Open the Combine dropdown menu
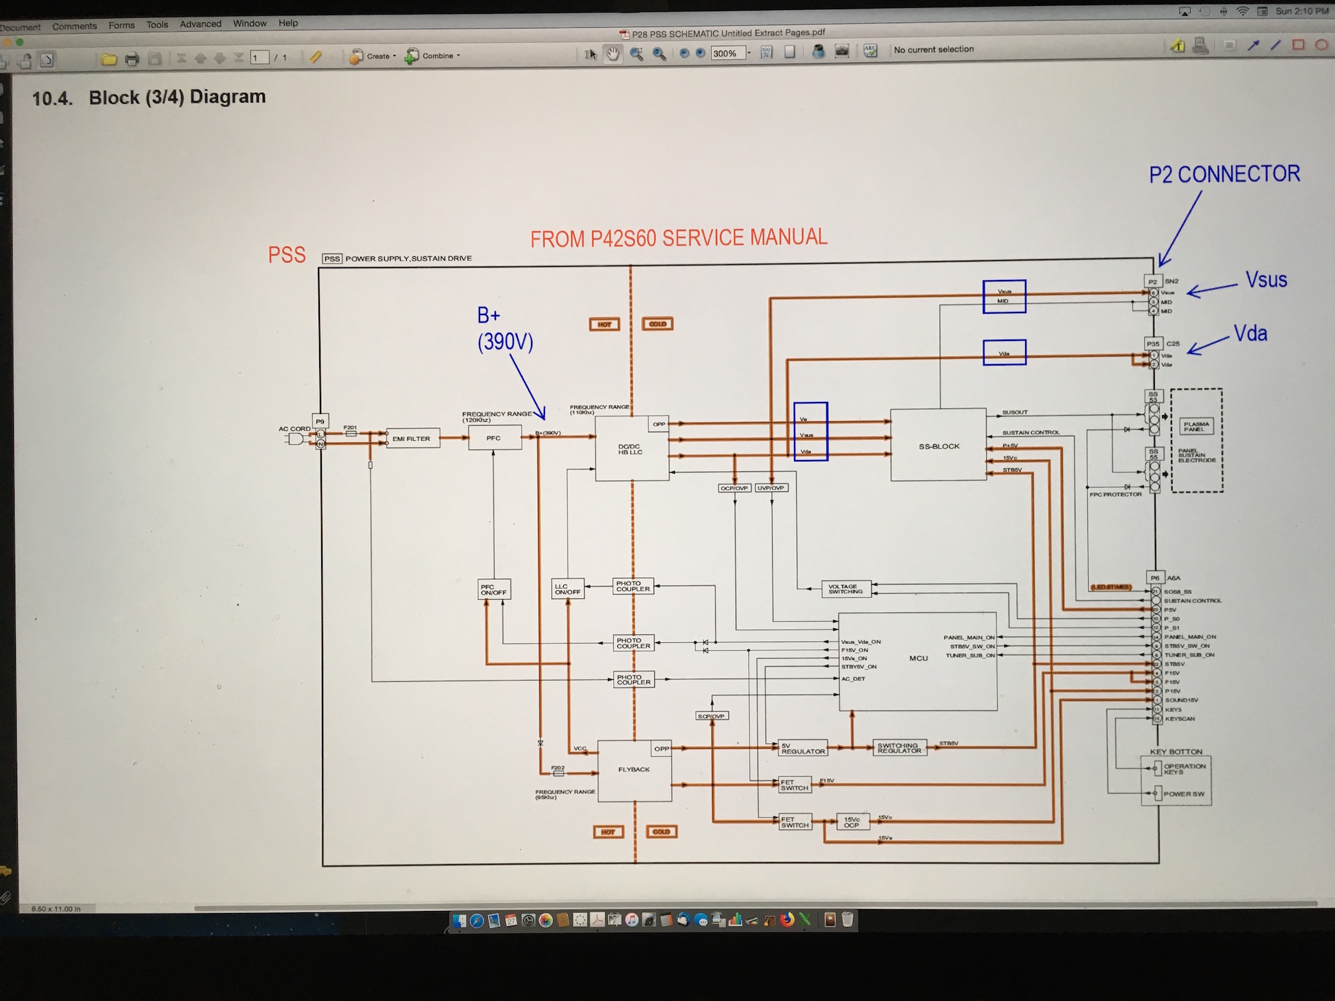The height and width of the screenshot is (1001, 1335). pyautogui.click(x=432, y=56)
